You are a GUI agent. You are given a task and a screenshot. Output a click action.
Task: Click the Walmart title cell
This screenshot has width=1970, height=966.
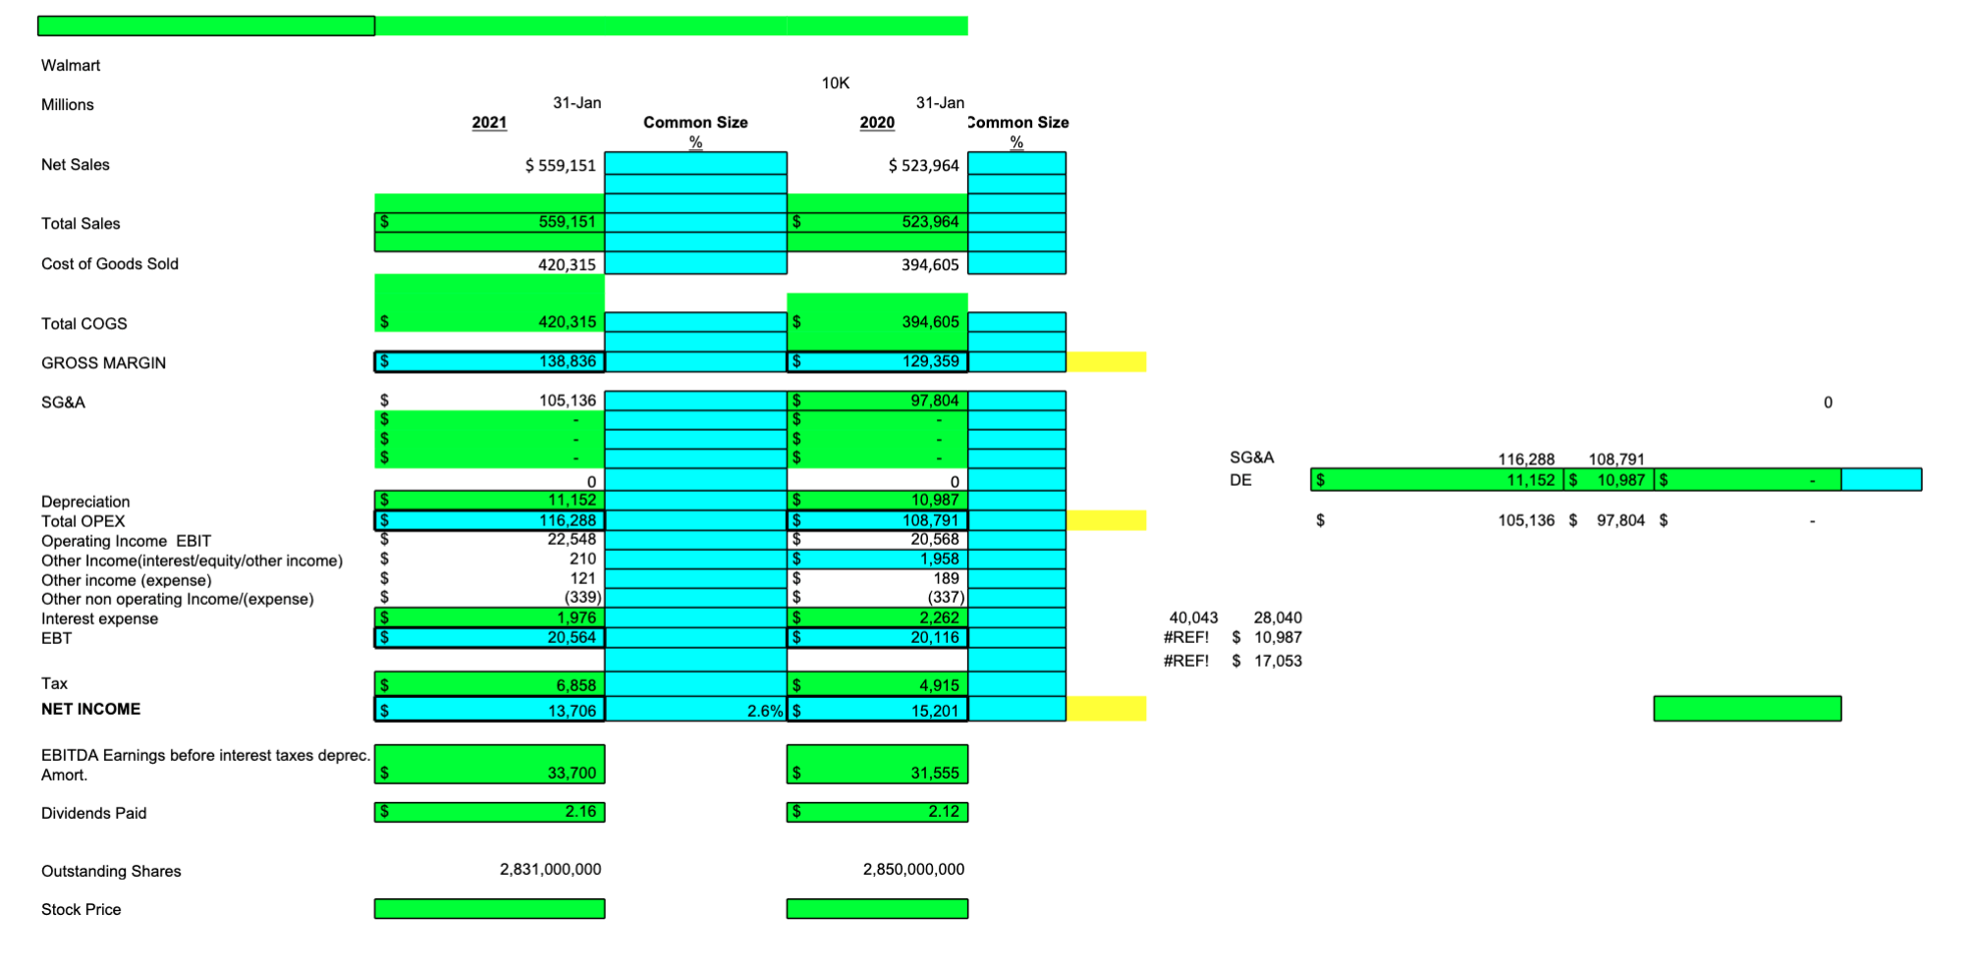pos(71,65)
